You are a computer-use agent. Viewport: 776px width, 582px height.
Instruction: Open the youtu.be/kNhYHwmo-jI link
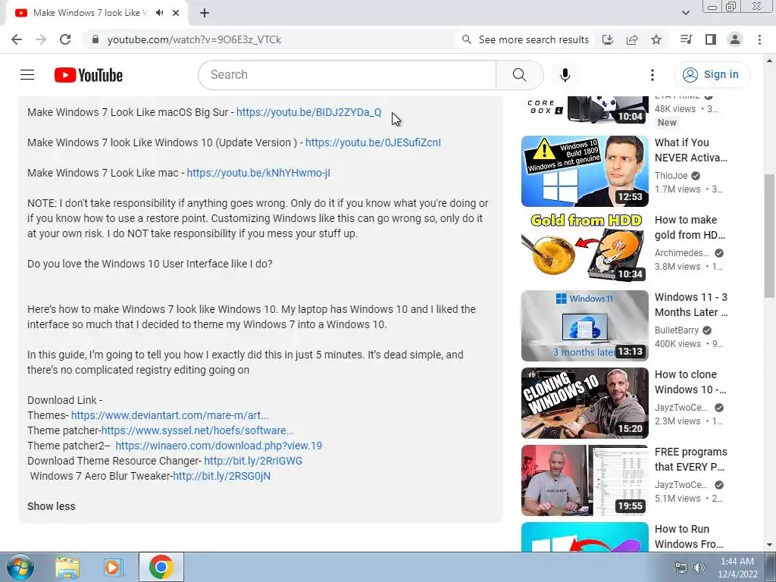[x=258, y=173]
